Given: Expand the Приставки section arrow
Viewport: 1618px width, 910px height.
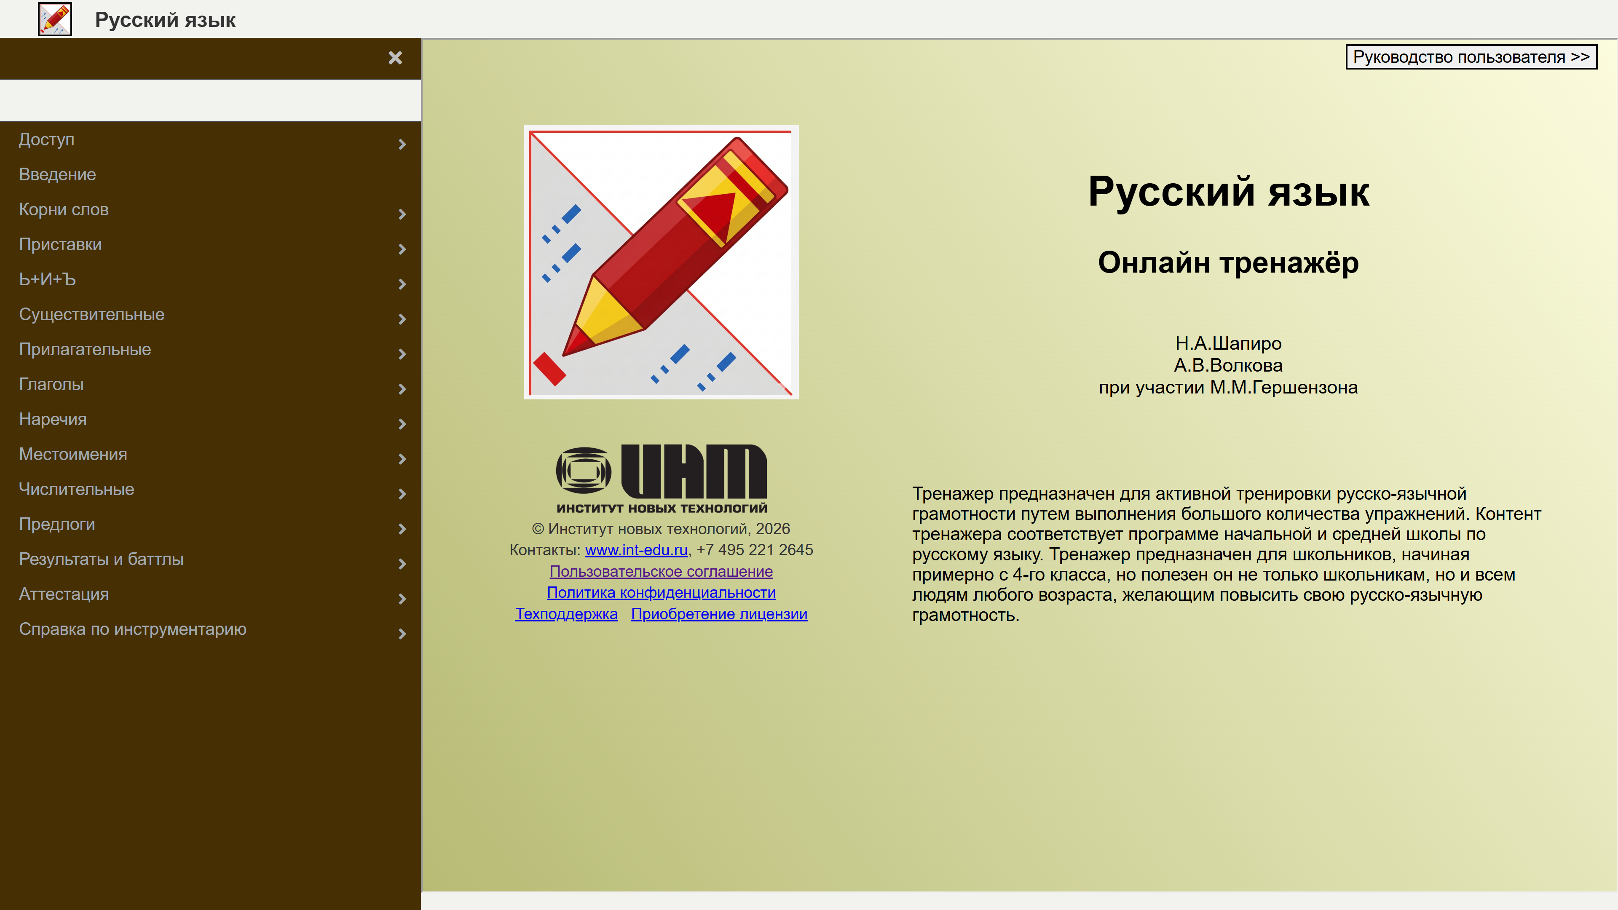Looking at the screenshot, I should point(402,249).
